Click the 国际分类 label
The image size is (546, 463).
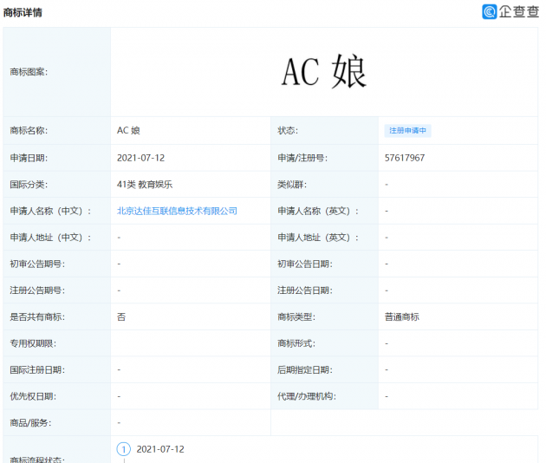click(x=29, y=185)
